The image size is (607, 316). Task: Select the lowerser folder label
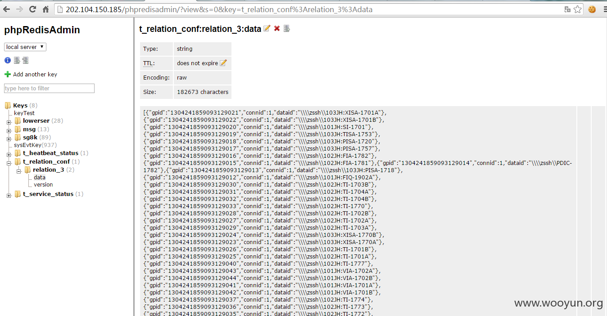[36, 120]
